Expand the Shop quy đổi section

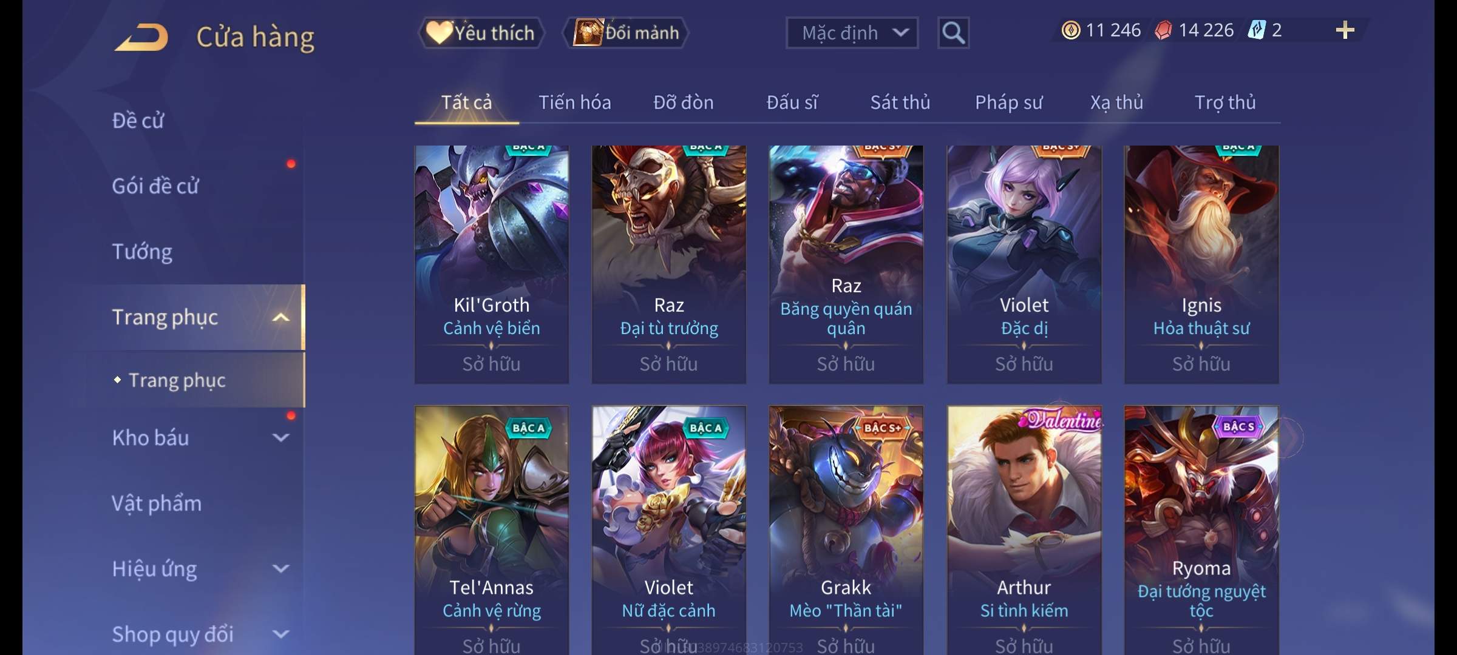point(281,634)
